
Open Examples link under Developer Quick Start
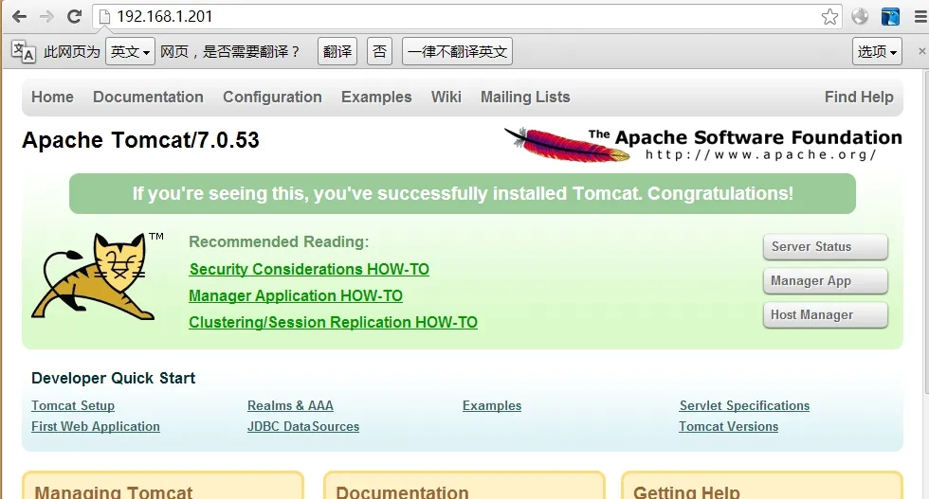pos(492,406)
